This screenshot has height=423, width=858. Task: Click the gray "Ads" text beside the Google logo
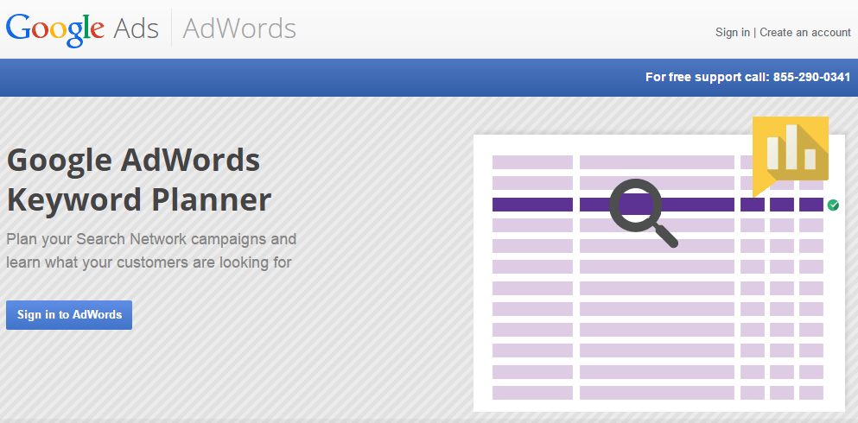136,28
